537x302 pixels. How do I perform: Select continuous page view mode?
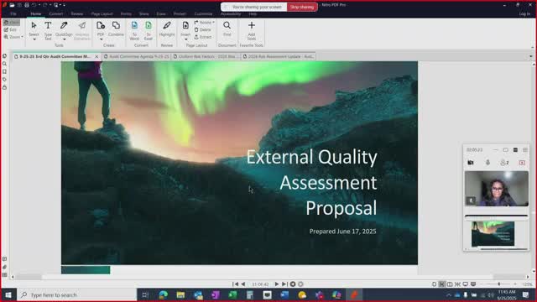coord(442,284)
